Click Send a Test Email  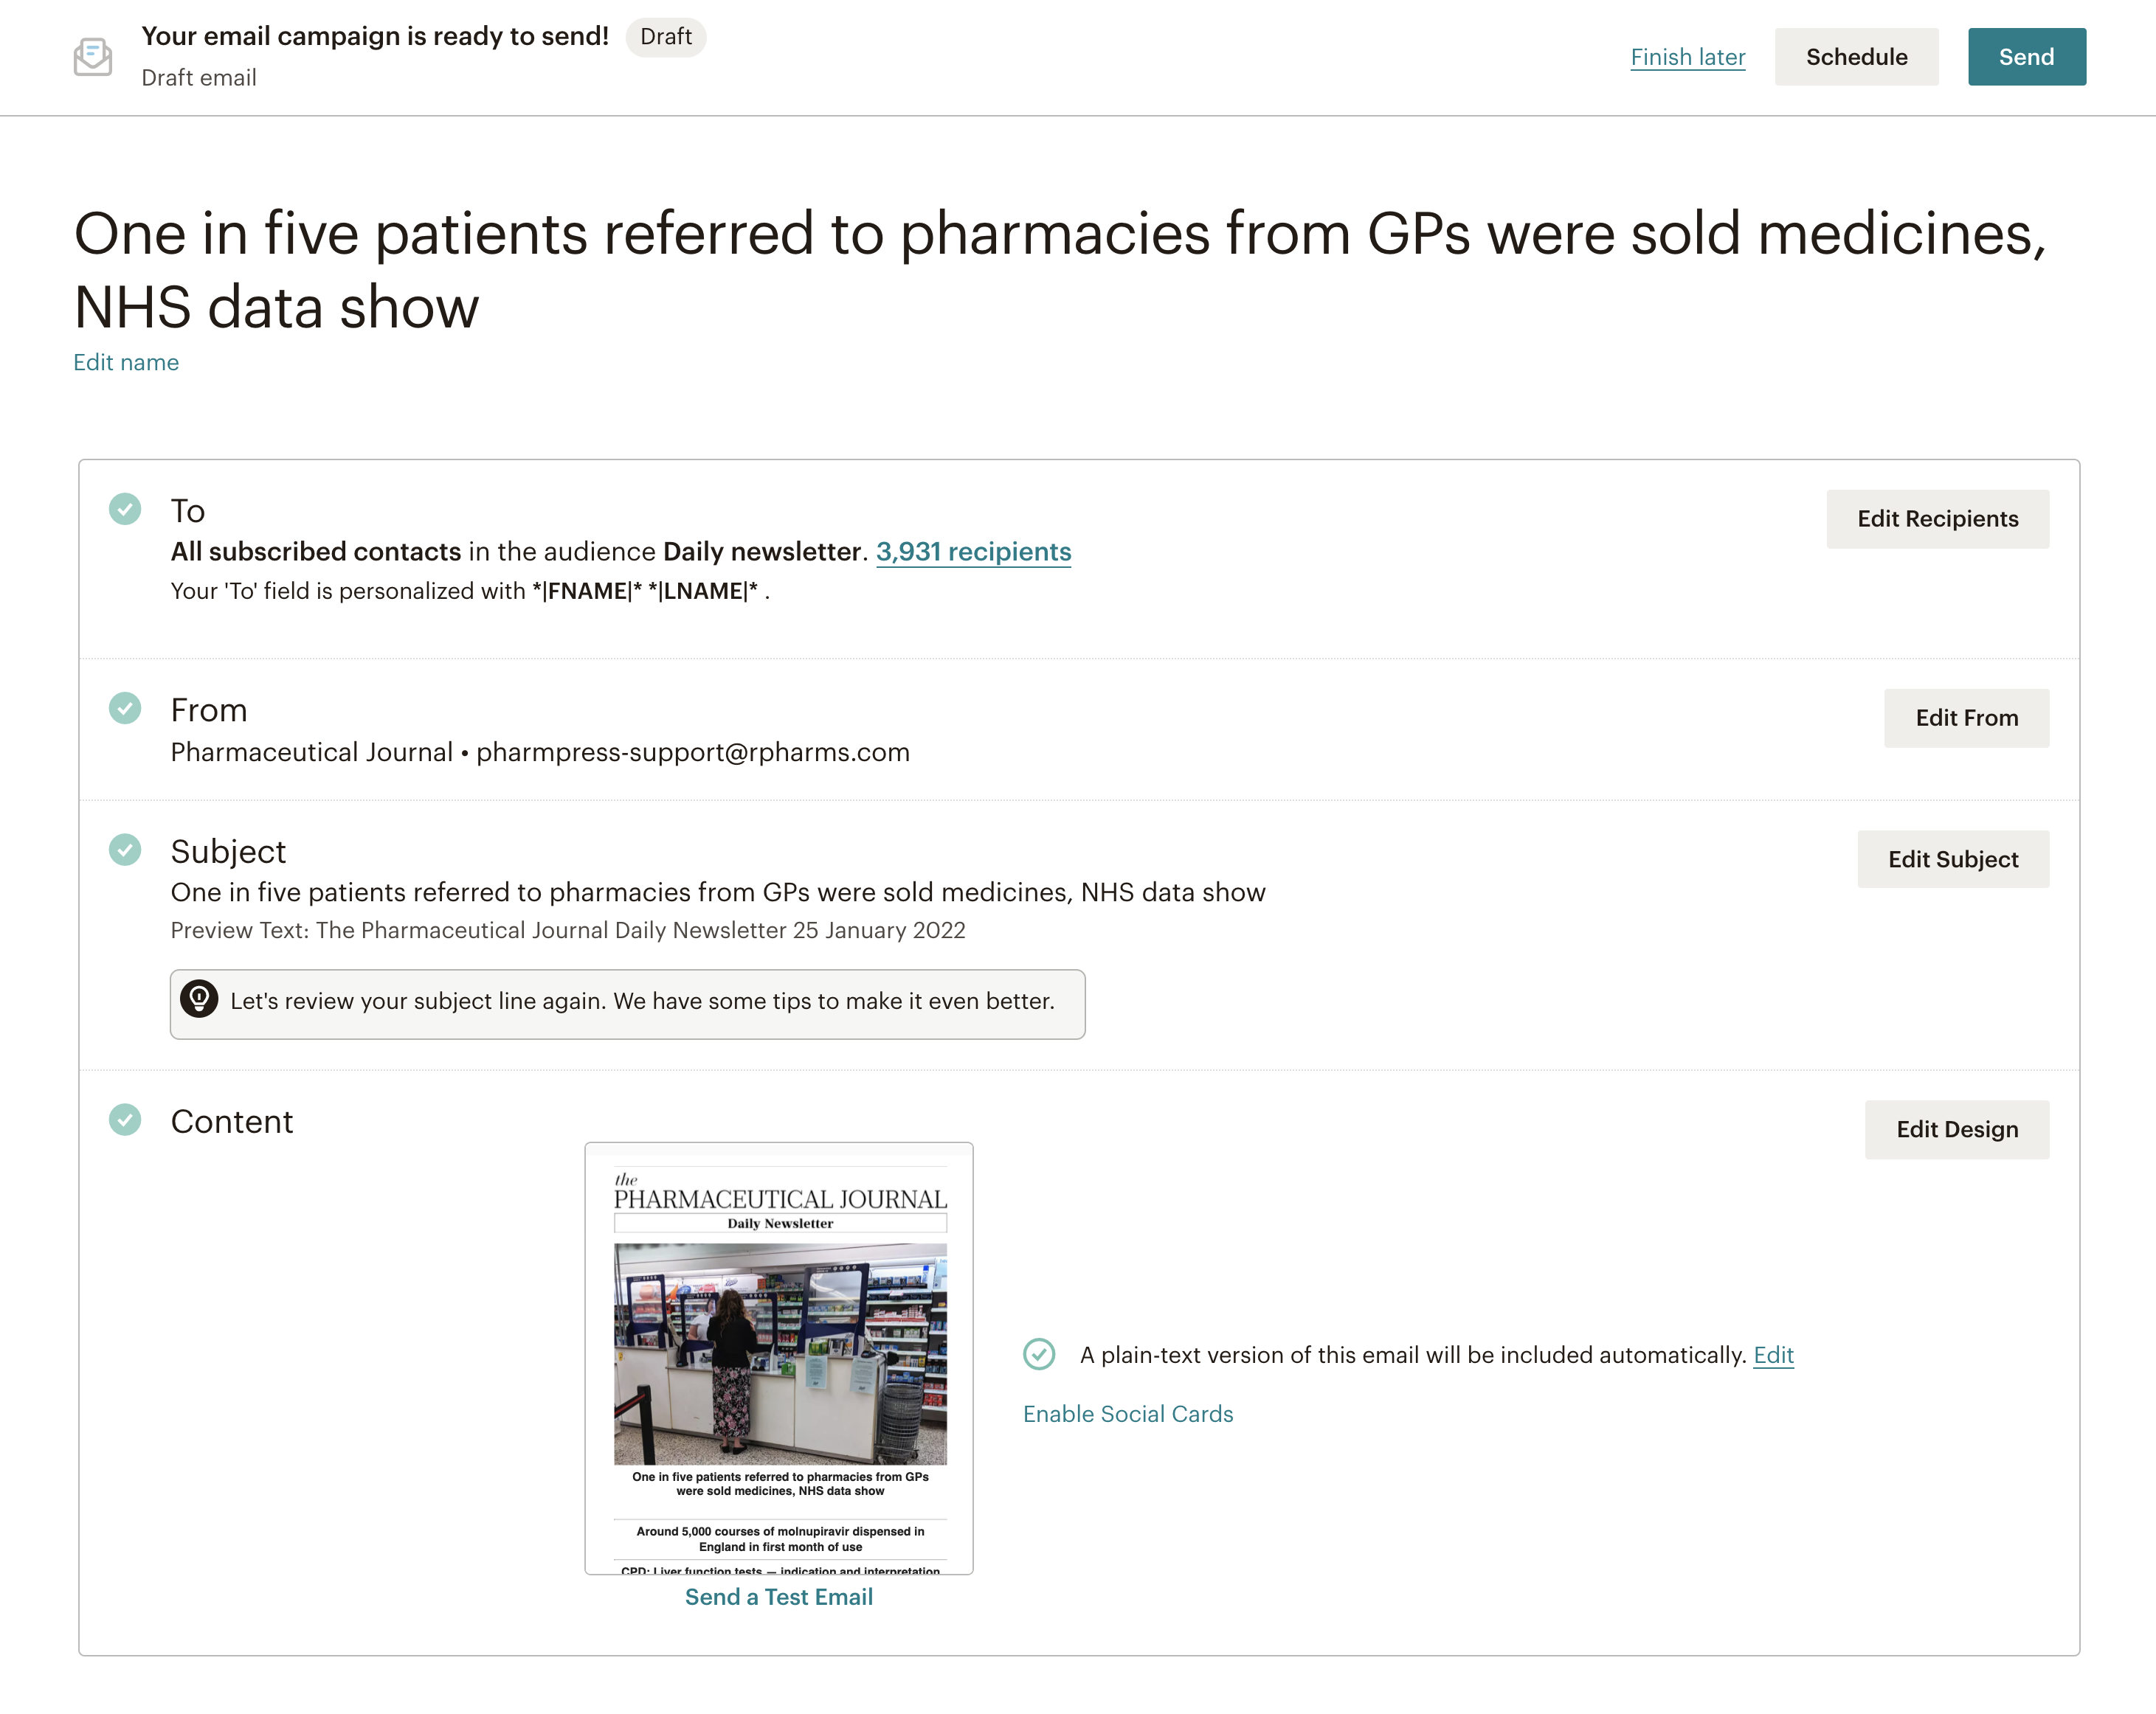[x=778, y=1597]
